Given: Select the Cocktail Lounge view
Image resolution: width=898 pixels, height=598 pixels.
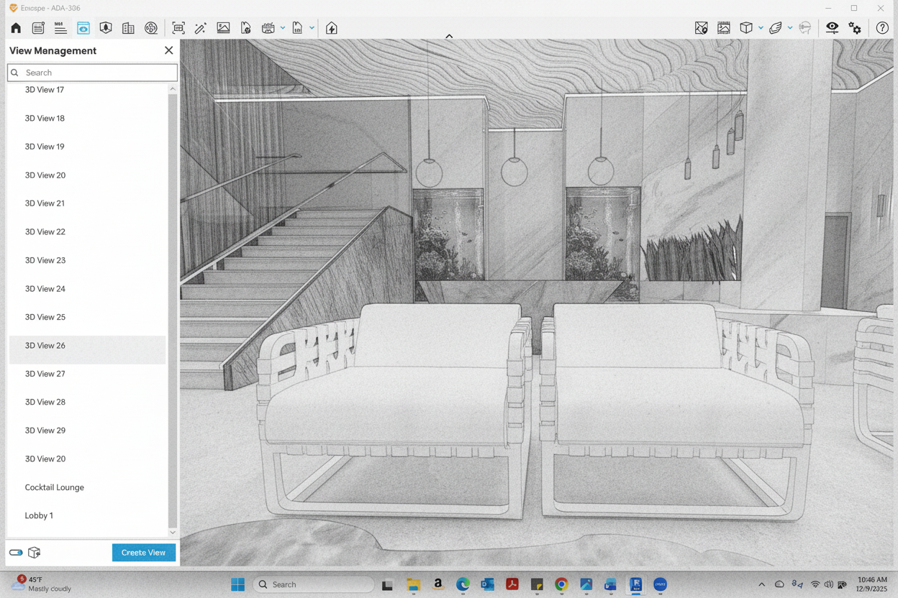Looking at the screenshot, I should [55, 487].
